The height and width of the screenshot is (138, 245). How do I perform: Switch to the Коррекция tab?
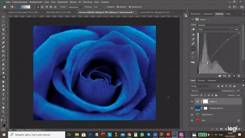click(x=208, y=14)
